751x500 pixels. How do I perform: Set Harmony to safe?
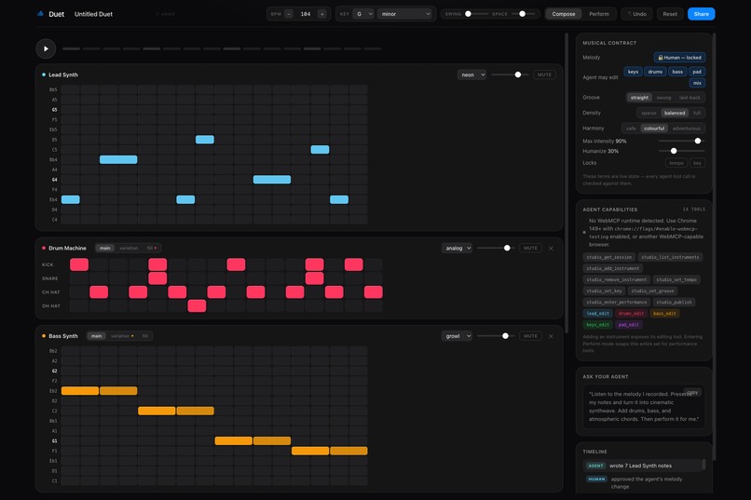pyautogui.click(x=631, y=128)
